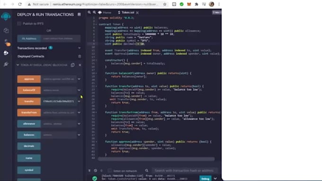This screenshot has width=322, height=181.
Task: Click the green checkmark browser extension
Action: click(x=181, y=4)
